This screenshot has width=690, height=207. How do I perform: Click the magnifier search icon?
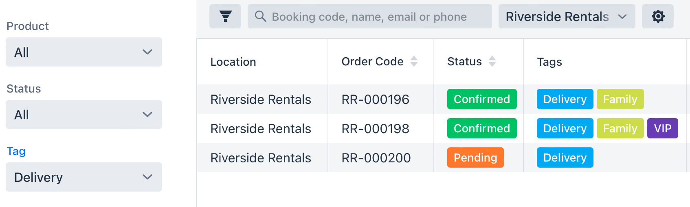tap(260, 16)
